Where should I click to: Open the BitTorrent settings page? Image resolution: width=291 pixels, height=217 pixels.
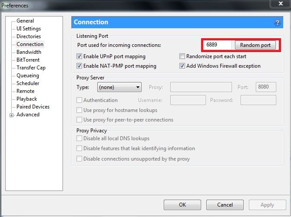pos(28,60)
